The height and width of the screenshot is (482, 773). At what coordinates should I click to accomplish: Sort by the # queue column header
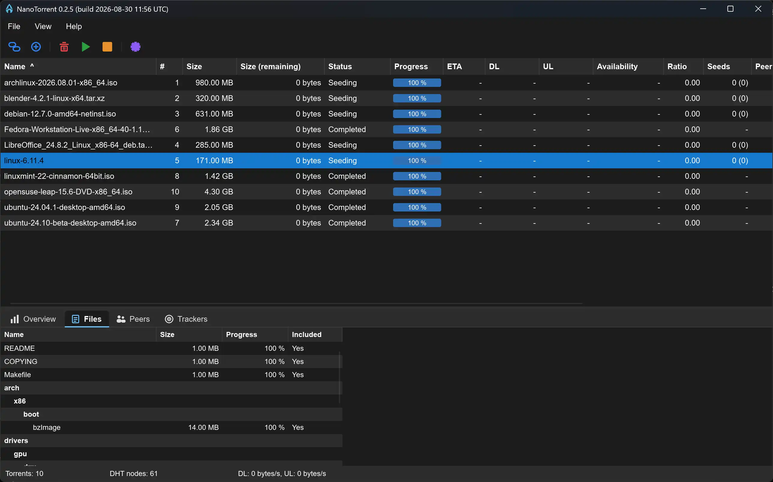pos(169,66)
